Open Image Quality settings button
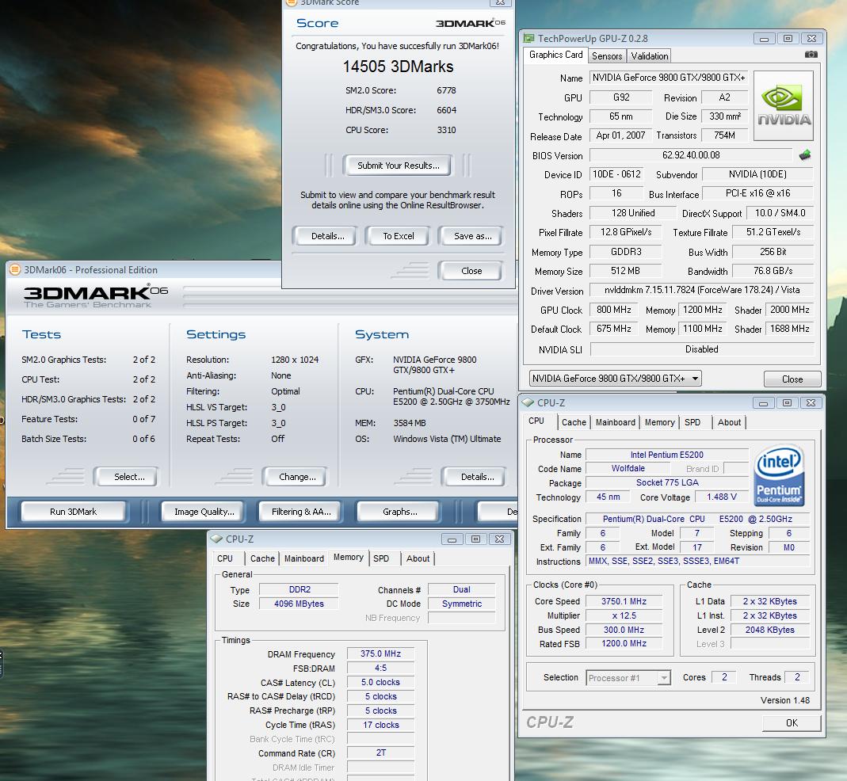 click(x=204, y=512)
